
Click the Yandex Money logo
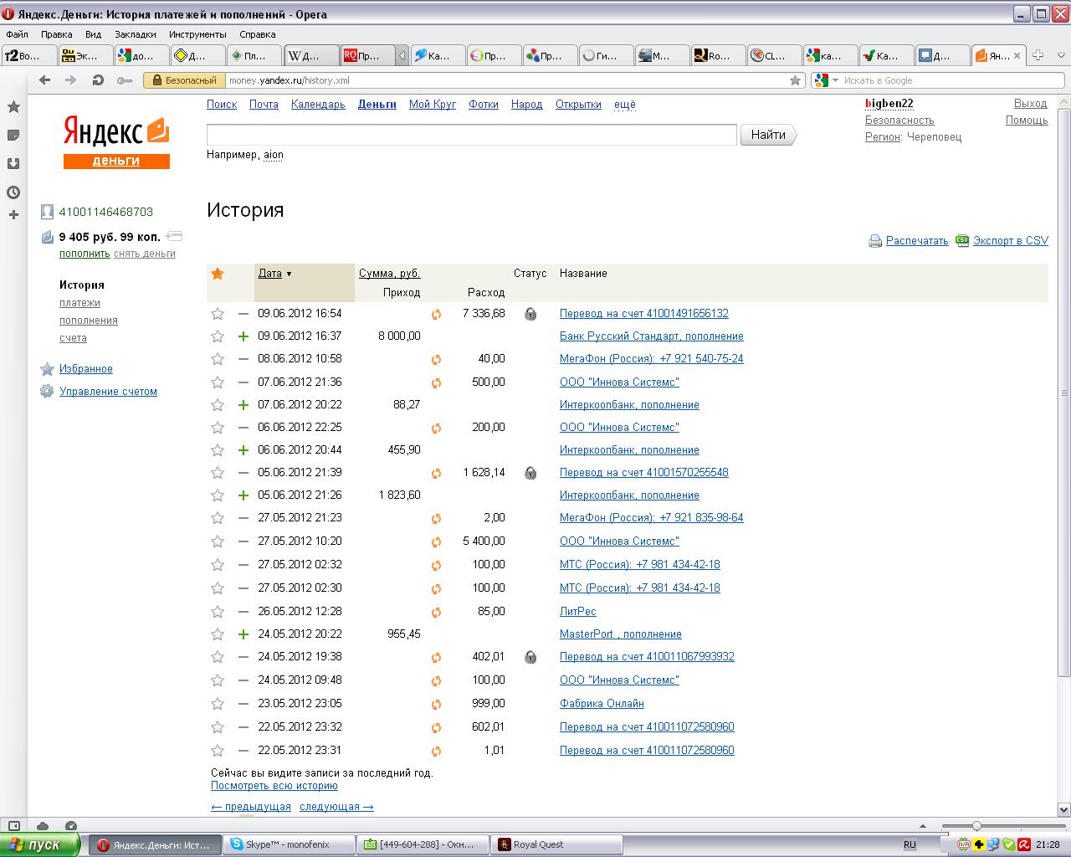(x=116, y=141)
